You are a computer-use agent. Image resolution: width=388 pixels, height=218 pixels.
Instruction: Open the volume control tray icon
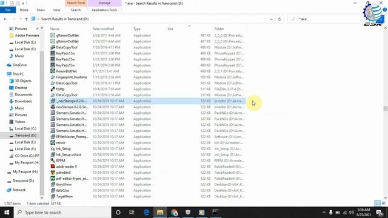tap(352, 213)
